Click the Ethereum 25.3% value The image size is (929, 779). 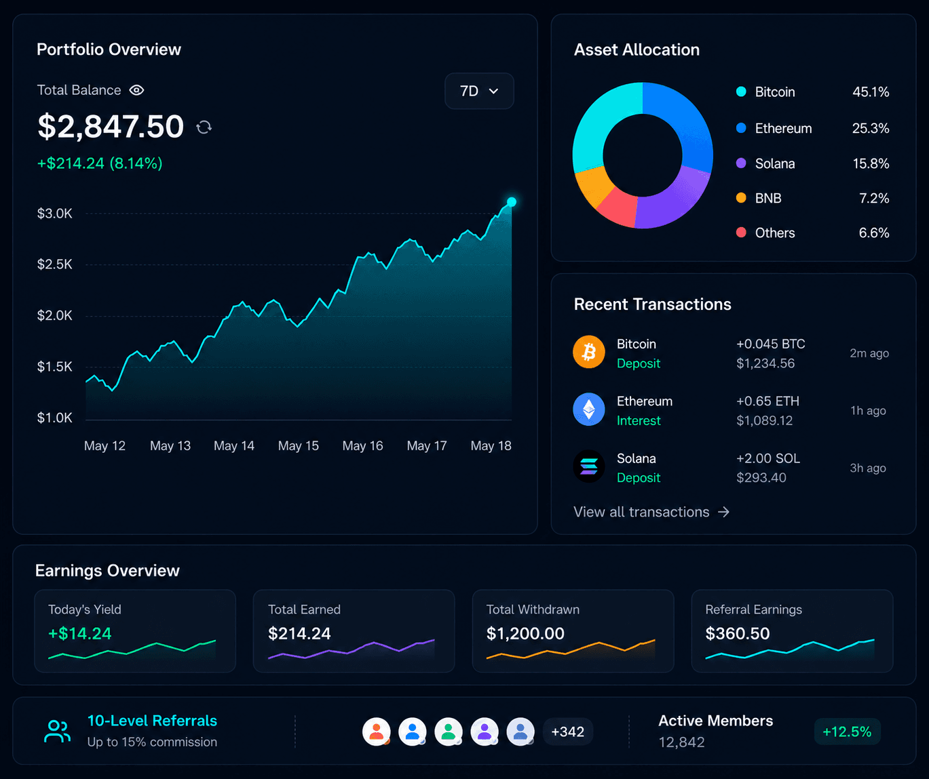pos(871,128)
